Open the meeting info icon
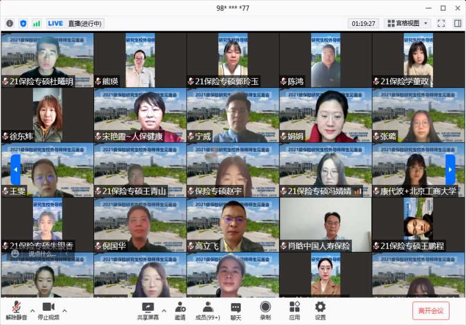The image size is (466, 325). tap(9, 24)
